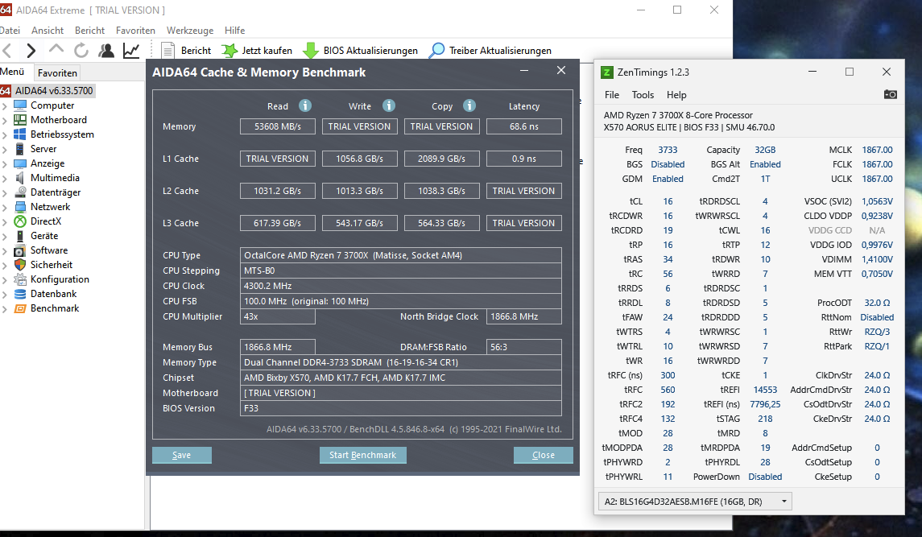Minimize the Cache & Memory Benchmark dialog

click(524, 71)
